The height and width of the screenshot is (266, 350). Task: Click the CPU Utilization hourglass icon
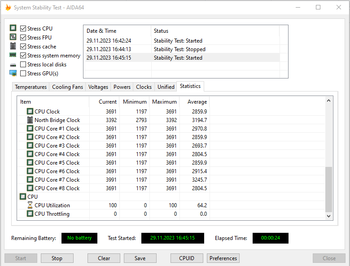point(30,205)
